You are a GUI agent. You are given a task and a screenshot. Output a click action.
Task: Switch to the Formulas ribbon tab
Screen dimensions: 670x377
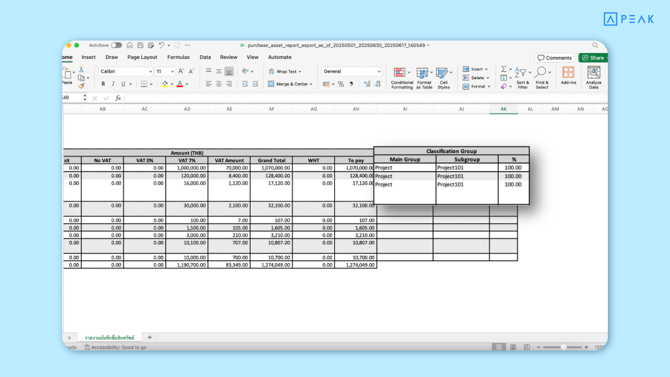point(178,57)
